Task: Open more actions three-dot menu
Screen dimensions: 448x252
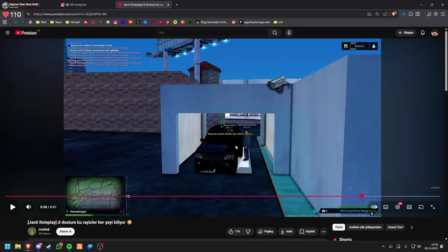Action: (x=323, y=231)
